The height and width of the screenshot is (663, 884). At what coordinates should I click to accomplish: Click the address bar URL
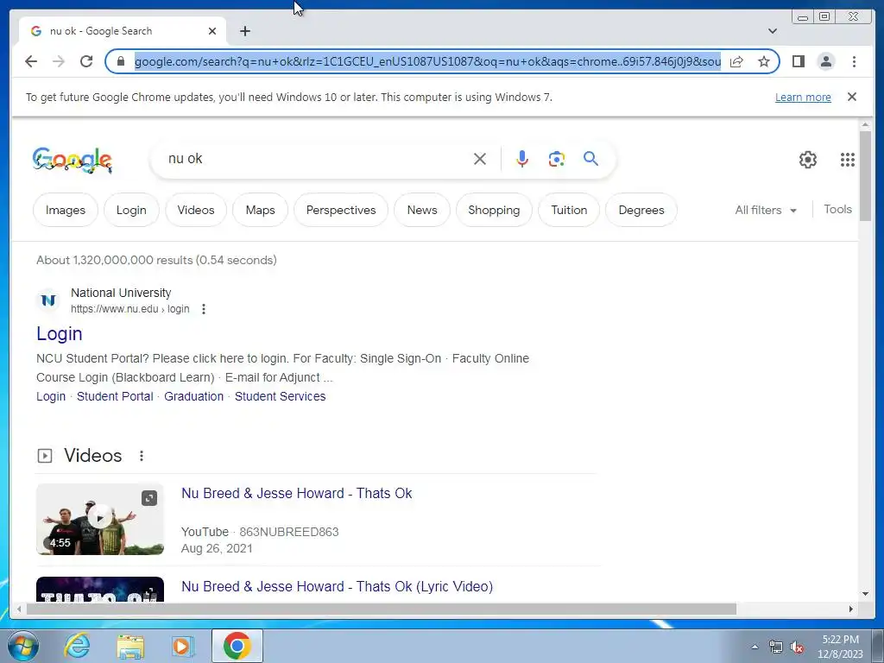pos(427,61)
